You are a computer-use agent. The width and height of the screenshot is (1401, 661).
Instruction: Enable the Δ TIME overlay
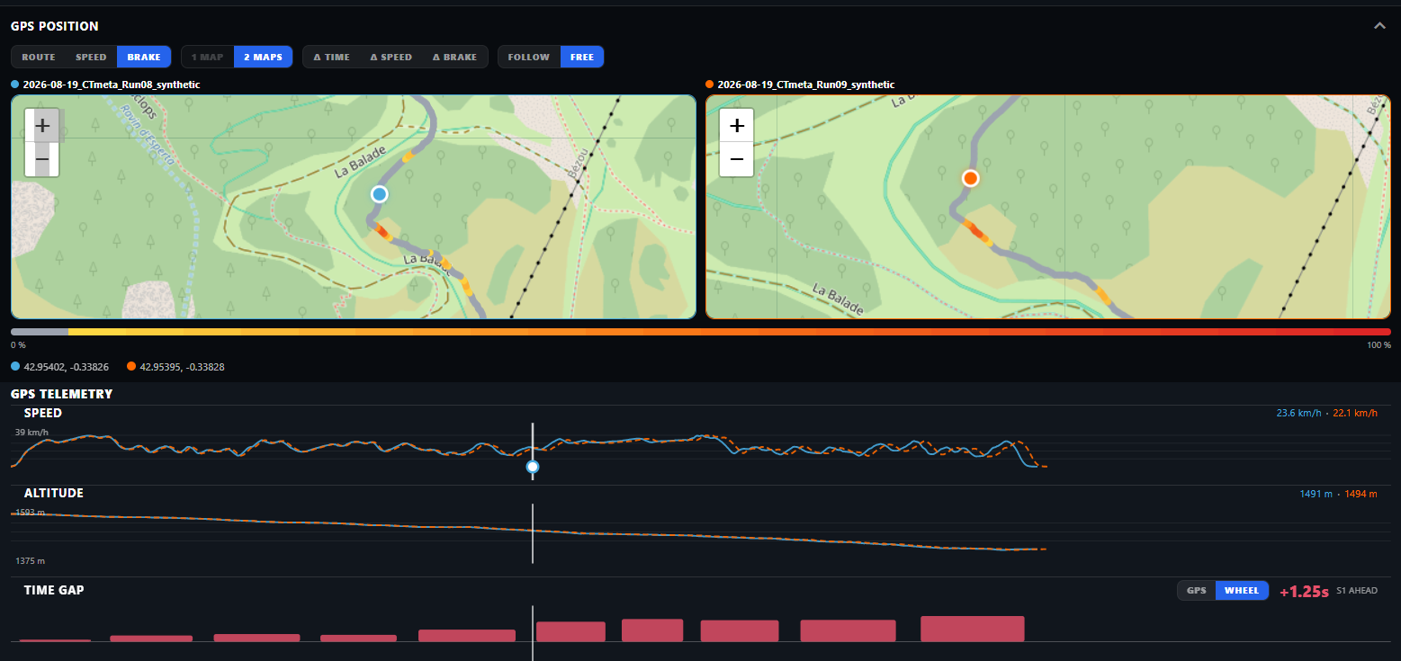pyautogui.click(x=331, y=57)
